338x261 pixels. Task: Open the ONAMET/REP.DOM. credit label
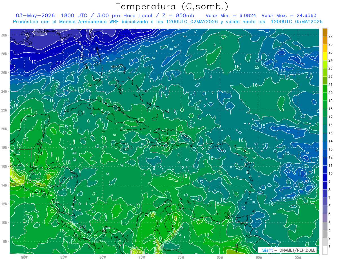coord(297,250)
